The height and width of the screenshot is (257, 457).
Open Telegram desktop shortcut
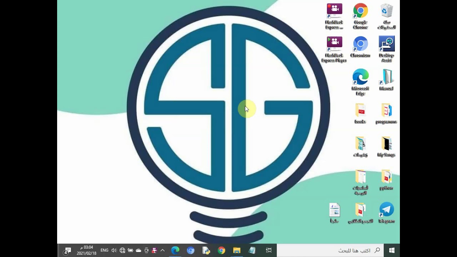coord(386,213)
